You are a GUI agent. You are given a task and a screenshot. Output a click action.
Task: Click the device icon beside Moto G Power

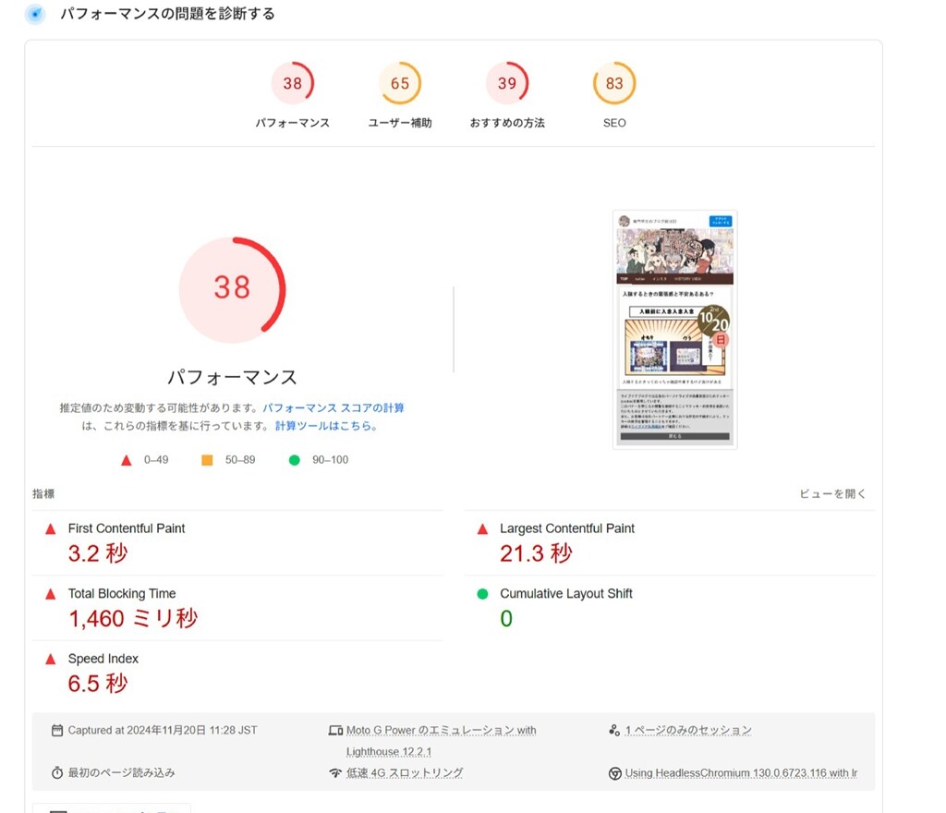pyautogui.click(x=335, y=731)
